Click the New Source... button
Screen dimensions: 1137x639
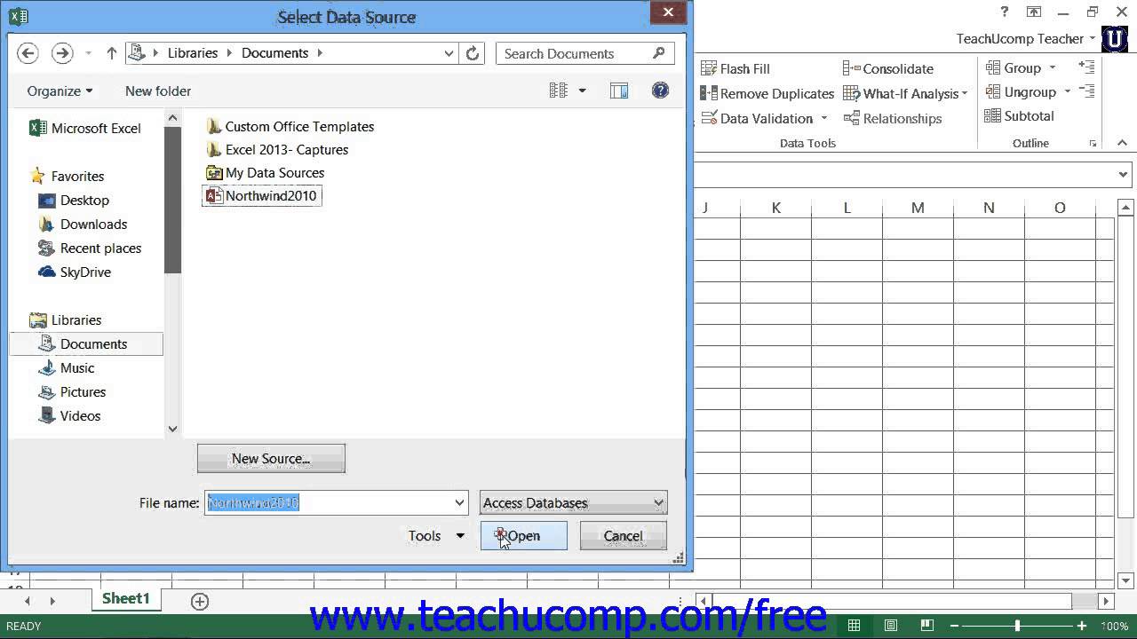point(271,459)
